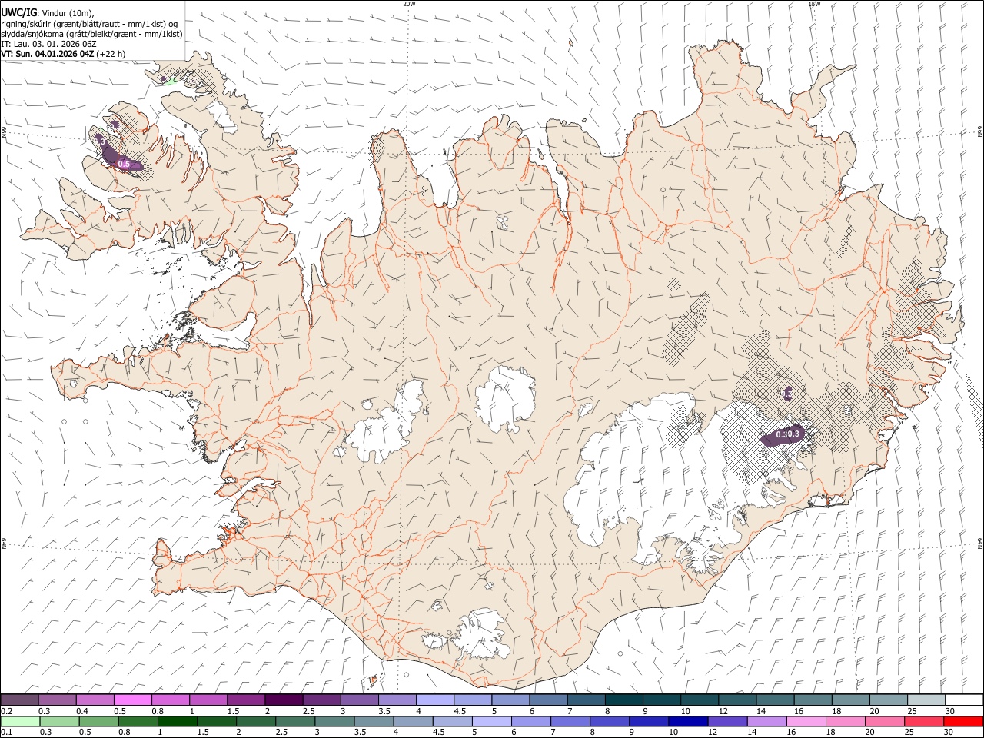Pick the lower legend swatch between 0.5 and 0.8
The width and height of the screenshot is (984, 738).
[x=98, y=721]
